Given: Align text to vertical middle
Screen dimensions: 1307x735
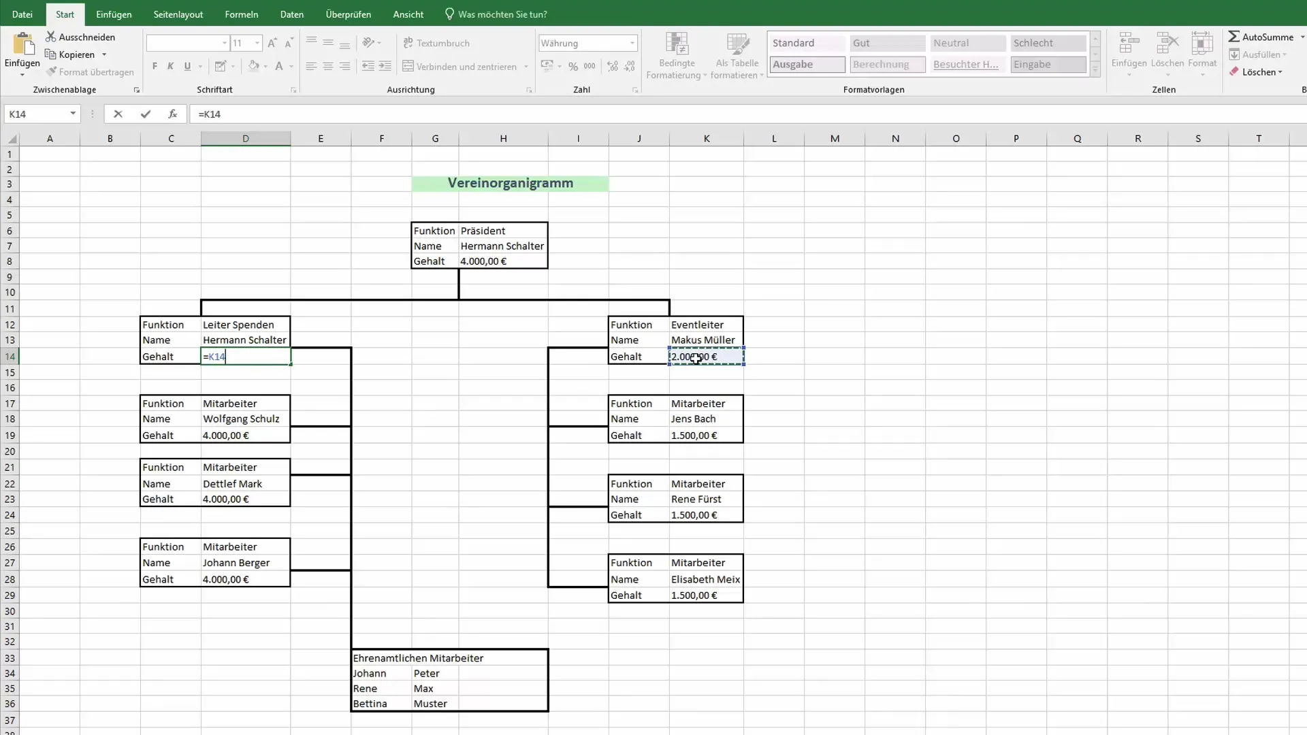Looking at the screenshot, I should click(328, 42).
